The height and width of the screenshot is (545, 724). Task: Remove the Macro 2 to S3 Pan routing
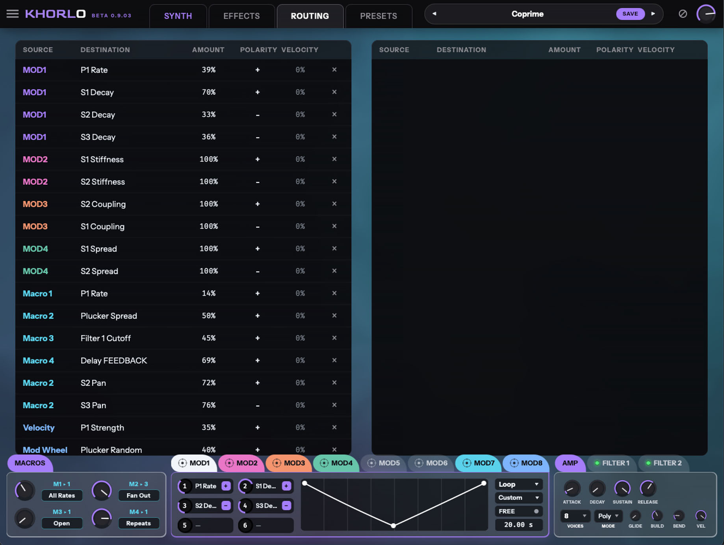(334, 405)
